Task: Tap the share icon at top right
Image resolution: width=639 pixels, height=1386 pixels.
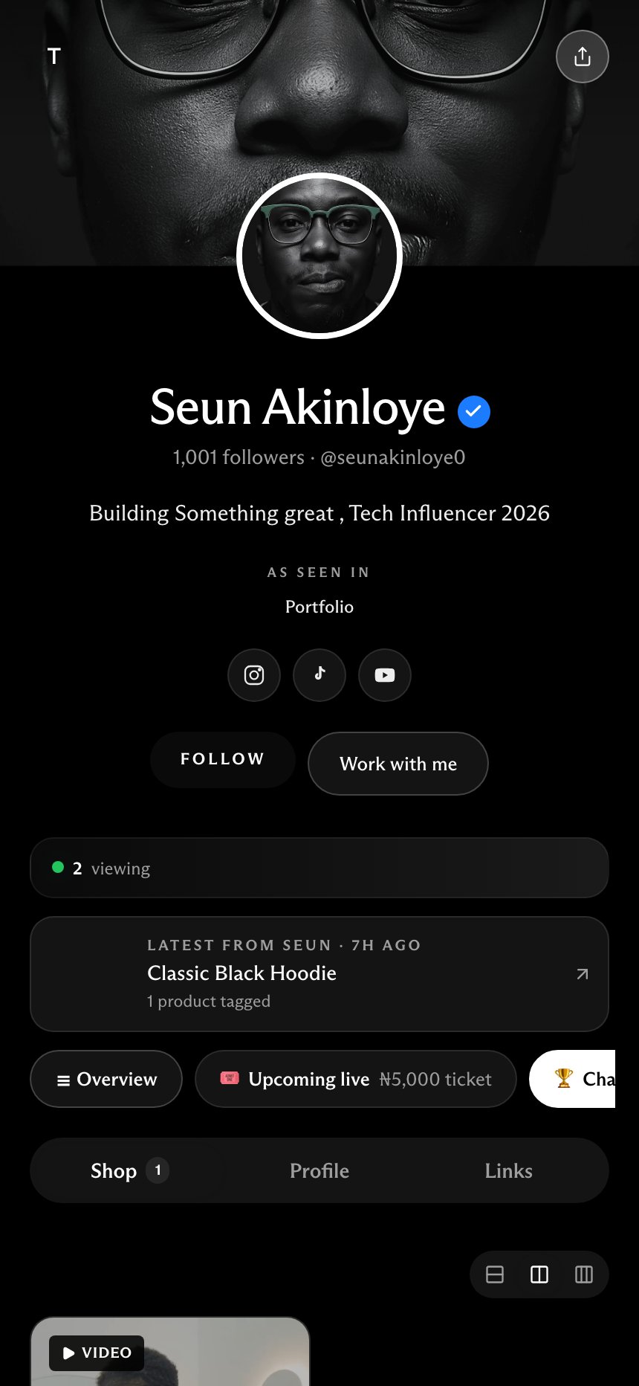Action: (583, 57)
